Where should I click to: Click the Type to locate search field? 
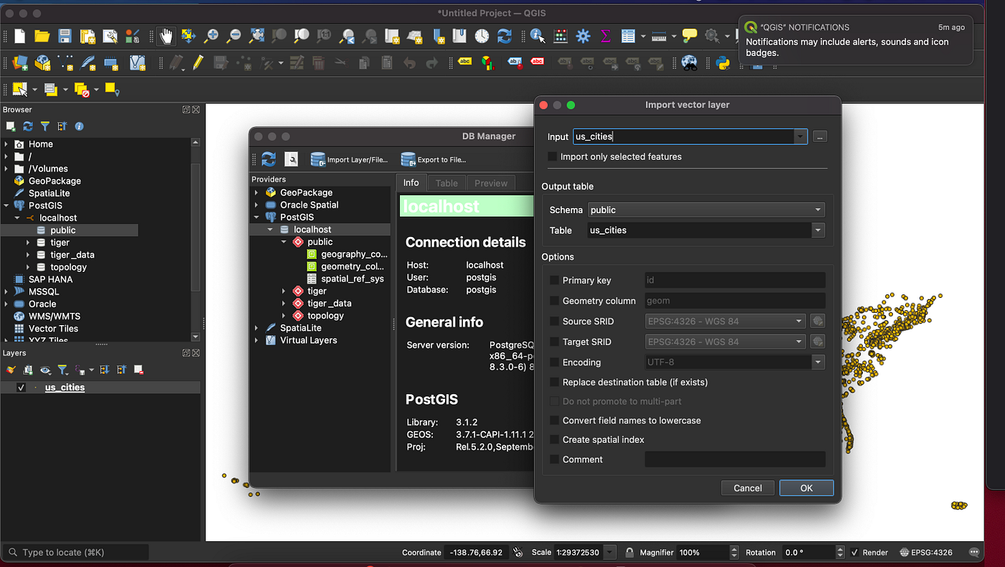point(76,553)
